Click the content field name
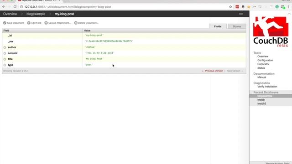Viewport: 292px width, 164px height. pos(13,53)
